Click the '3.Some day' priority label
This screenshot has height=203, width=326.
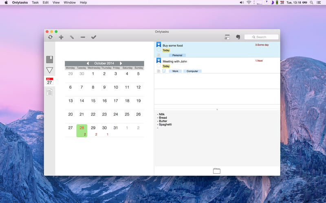tap(262, 45)
